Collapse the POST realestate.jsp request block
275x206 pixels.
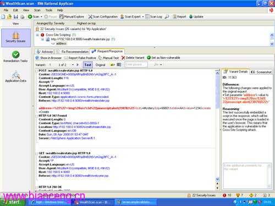[x=37, y=71]
